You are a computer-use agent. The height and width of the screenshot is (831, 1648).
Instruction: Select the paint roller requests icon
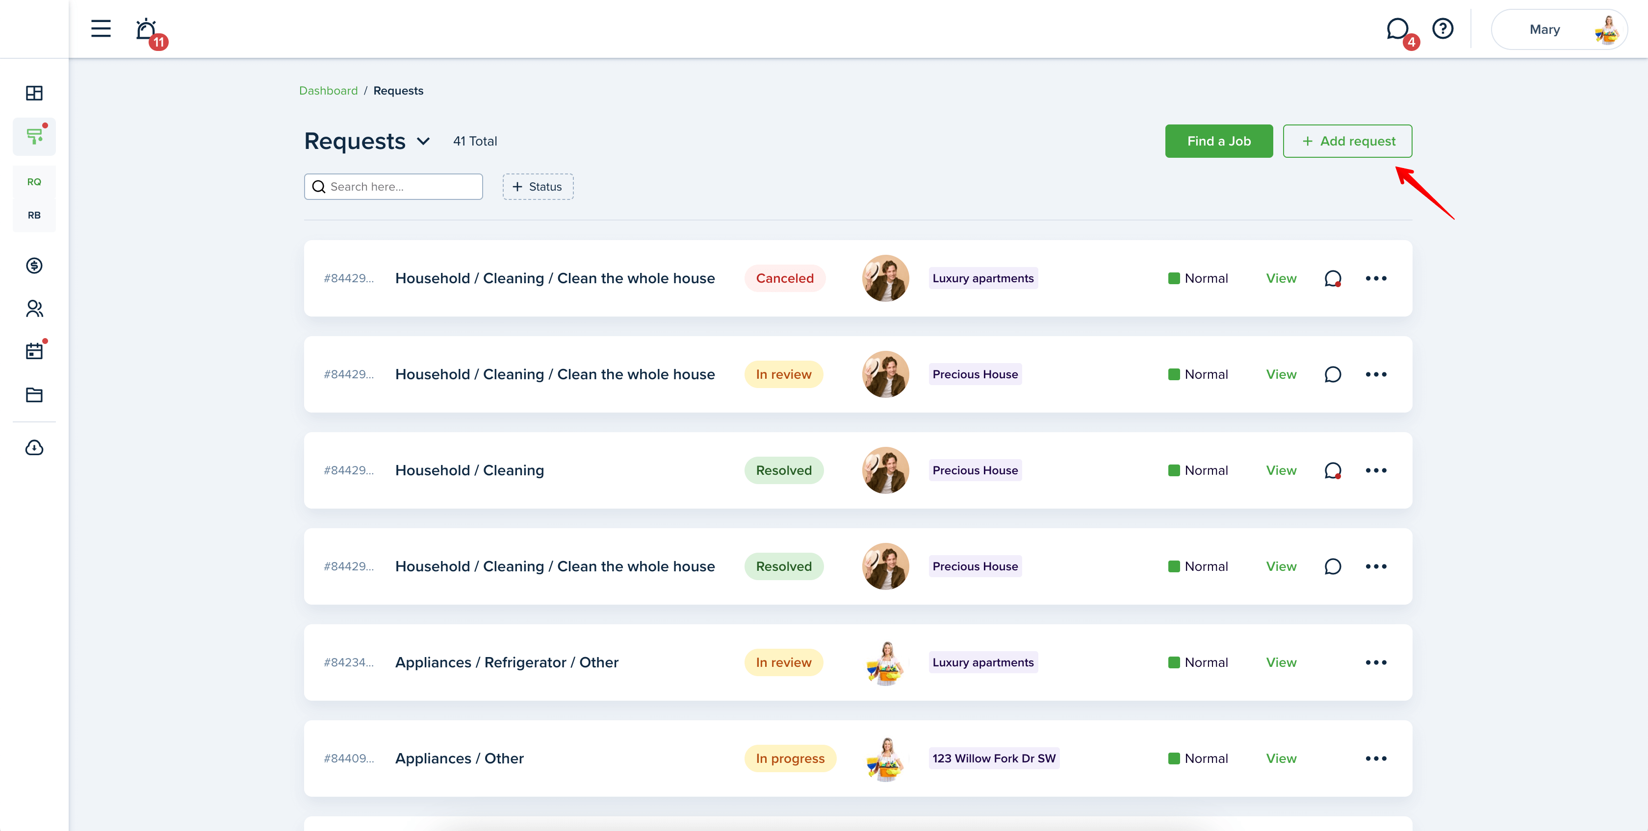click(34, 136)
